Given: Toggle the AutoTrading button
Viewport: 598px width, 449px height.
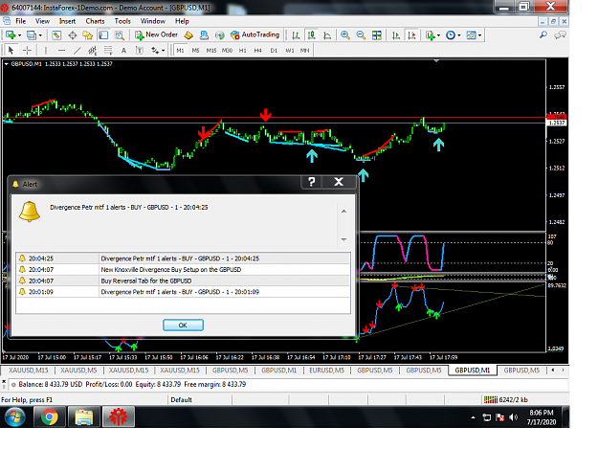Looking at the screenshot, I should 255,35.
